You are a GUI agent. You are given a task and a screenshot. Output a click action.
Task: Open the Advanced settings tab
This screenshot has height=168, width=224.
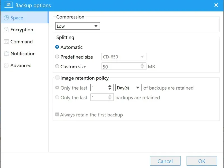tap(21, 66)
